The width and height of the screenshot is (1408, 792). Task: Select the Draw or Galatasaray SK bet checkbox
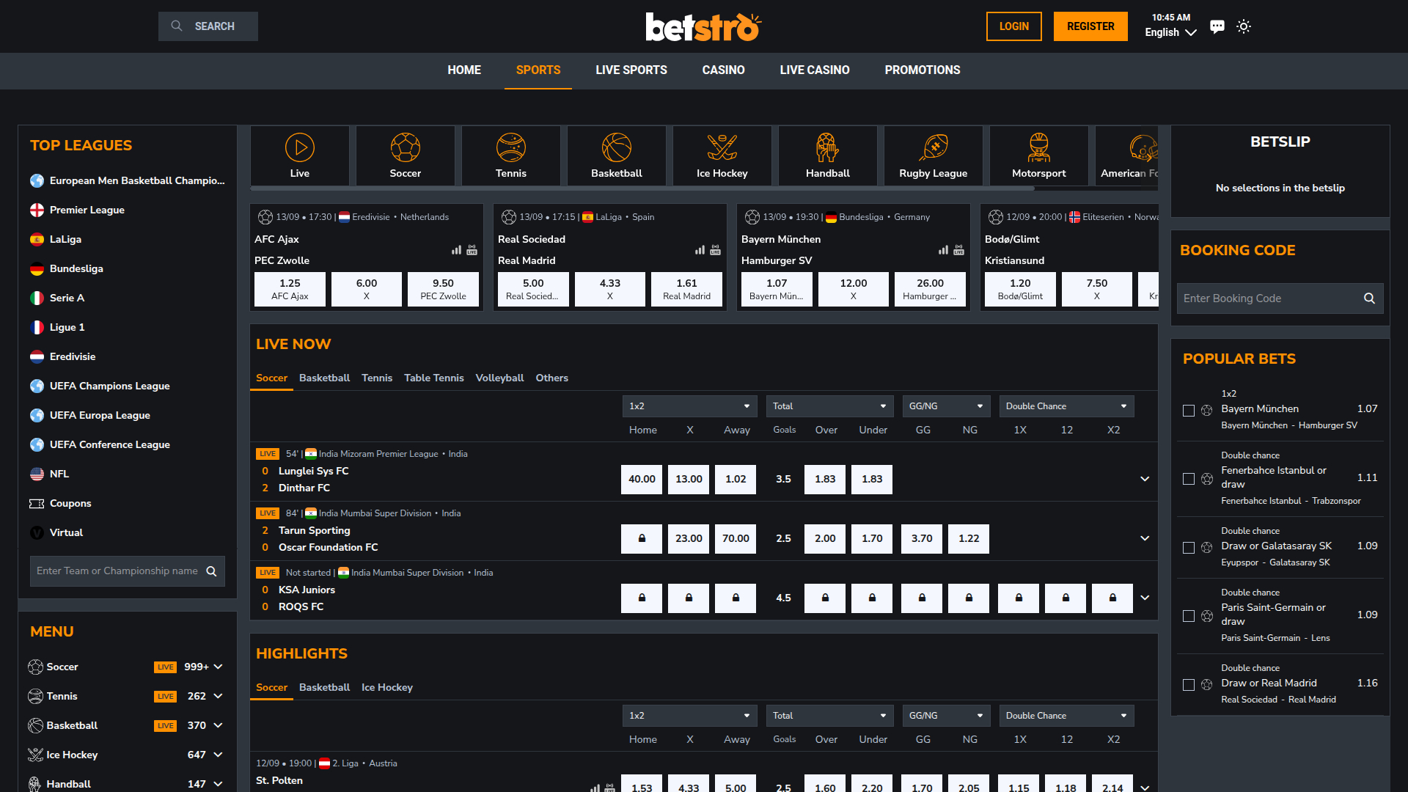[x=1189, y=547]
